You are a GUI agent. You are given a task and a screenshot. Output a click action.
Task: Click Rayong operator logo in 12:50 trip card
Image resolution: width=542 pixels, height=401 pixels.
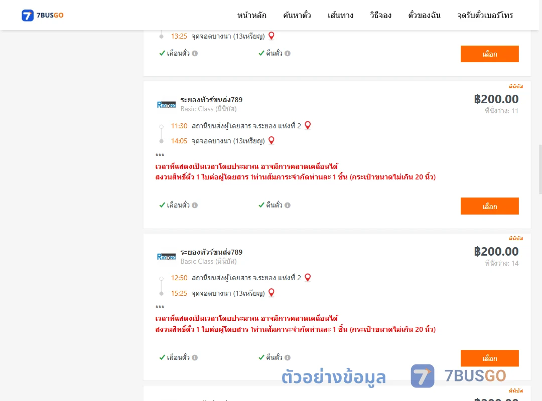point(166,257)
